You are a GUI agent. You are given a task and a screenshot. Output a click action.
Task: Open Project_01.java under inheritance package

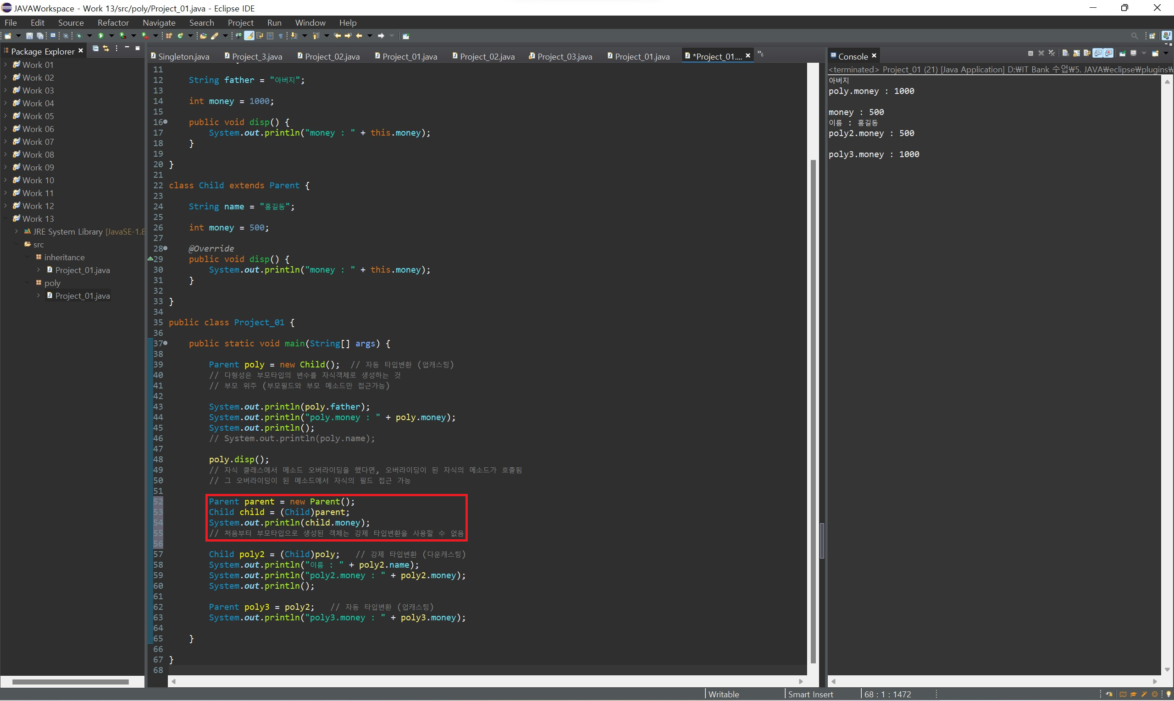click(82, 270)
